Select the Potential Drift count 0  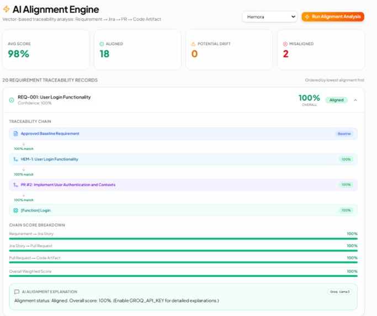(x=194, y=54)
